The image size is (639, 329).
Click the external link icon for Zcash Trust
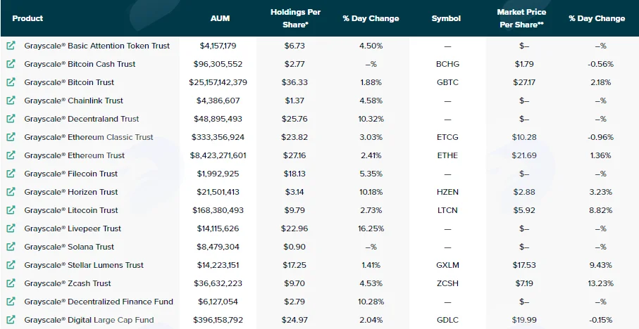click(11, 283)
